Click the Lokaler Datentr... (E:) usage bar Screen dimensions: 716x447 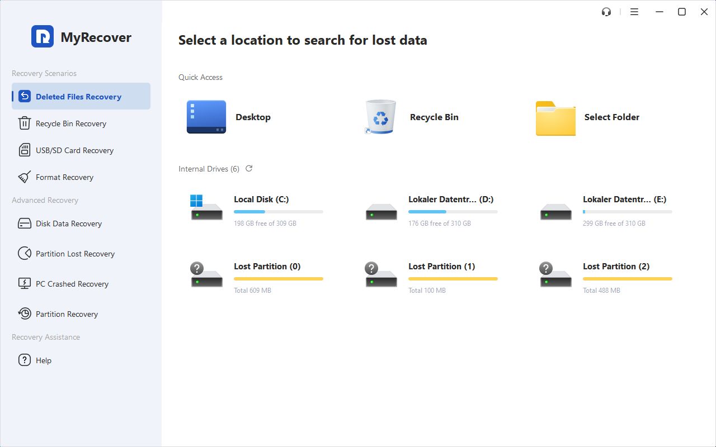tap(628, 212)
